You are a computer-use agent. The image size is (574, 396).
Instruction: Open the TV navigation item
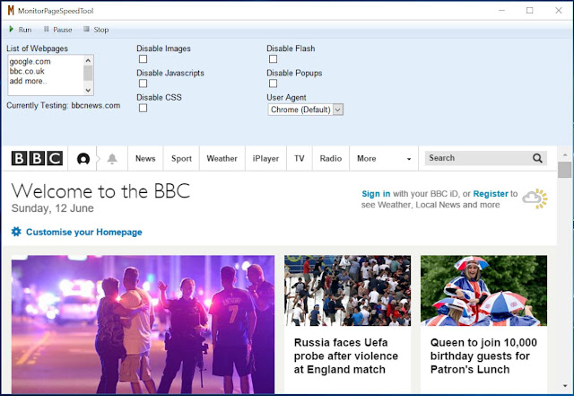pos(300,158)
